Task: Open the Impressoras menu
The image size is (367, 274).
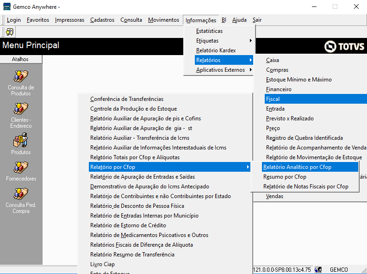Action: click(69, 20)
